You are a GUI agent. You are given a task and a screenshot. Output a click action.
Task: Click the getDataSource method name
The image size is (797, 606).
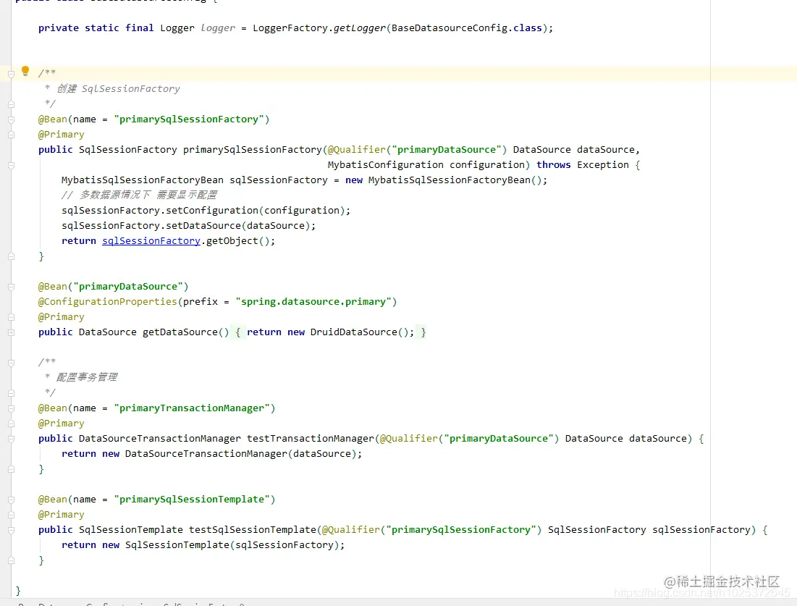pyautogui.click(x=180, y=332)
